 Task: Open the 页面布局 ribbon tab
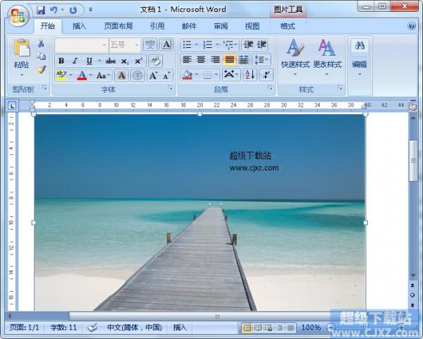(118, 26)
